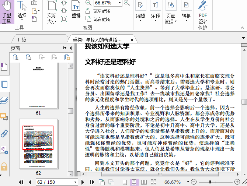
Task: Click the bookmark icon in the Tools group
Action: click(x=34, y=19)
